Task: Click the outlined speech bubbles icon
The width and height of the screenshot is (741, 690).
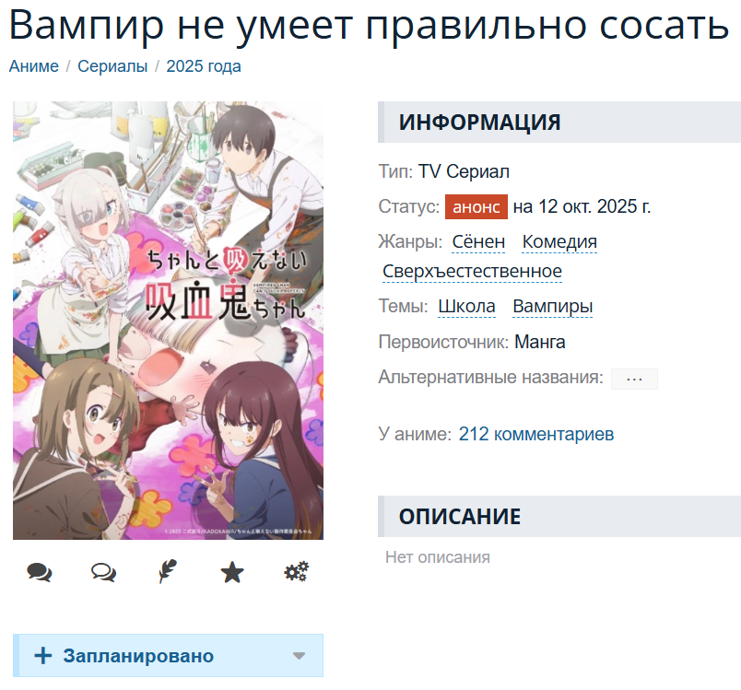Action: tap(103, 572)
